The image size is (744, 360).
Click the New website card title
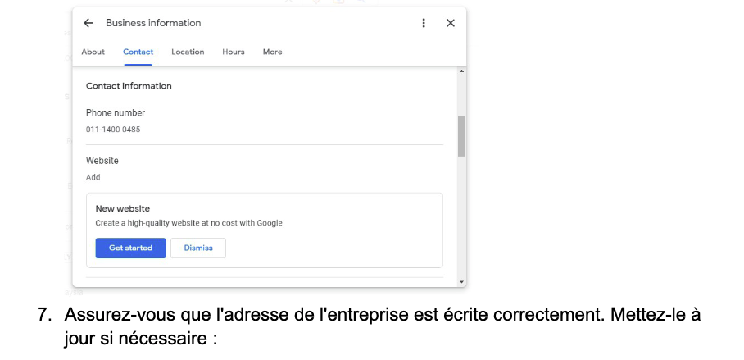pyautogui.click(x=123, y=209)
